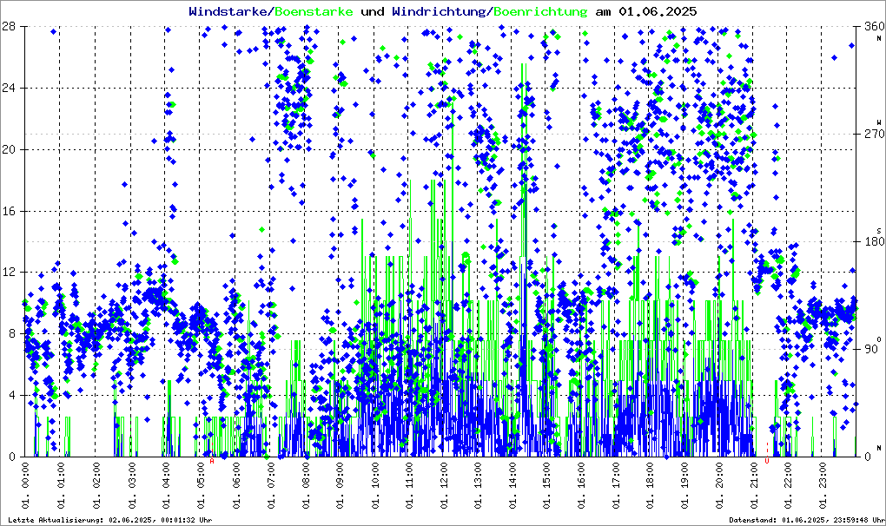Click time axis label '01. 19:00'
Image resolution: width=886 pixels, height=526 pixels.
(x=684, y=485)
